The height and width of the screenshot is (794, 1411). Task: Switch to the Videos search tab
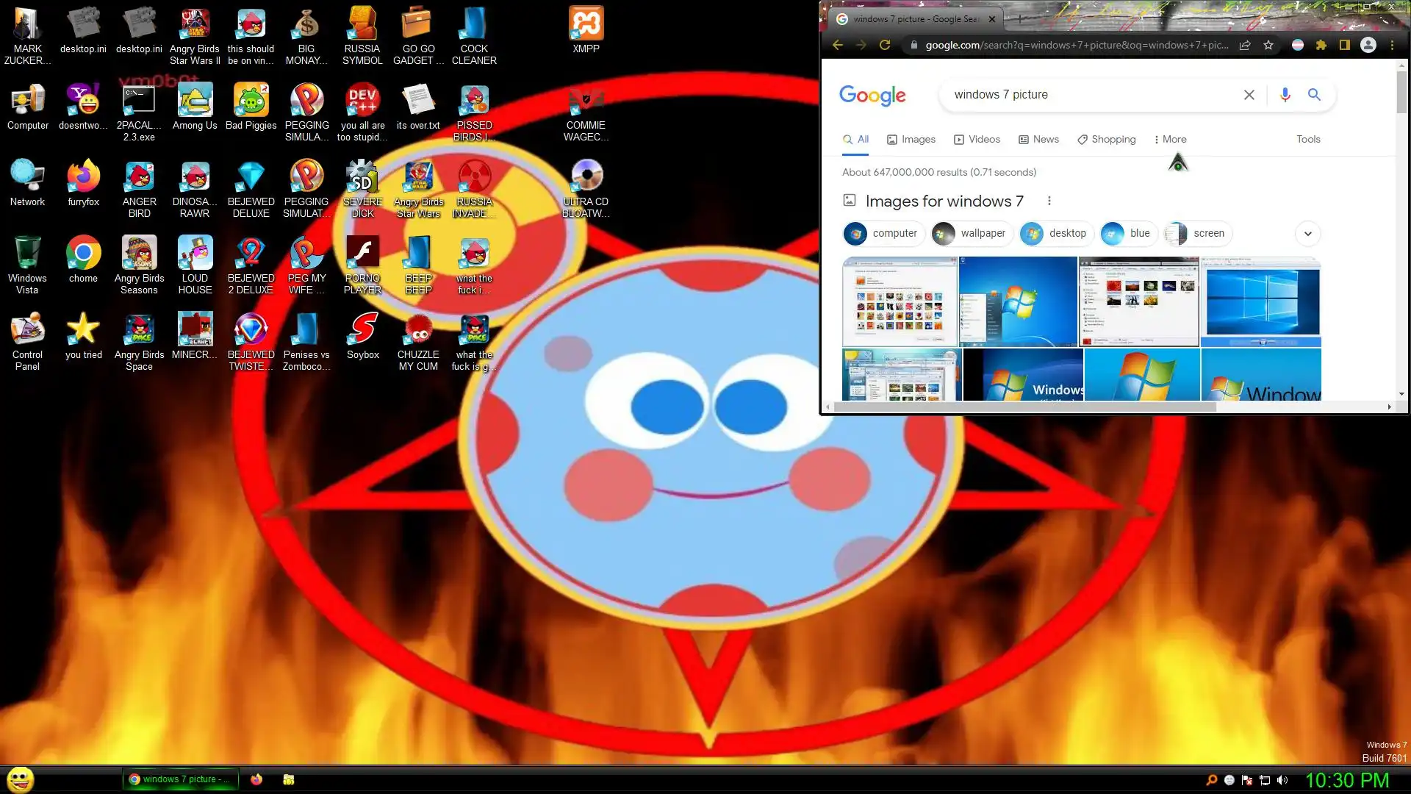(x=977, y=139)
